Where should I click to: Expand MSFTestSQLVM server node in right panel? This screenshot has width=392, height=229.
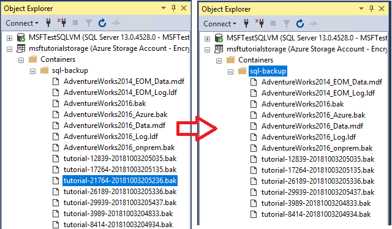coord(207,39)
